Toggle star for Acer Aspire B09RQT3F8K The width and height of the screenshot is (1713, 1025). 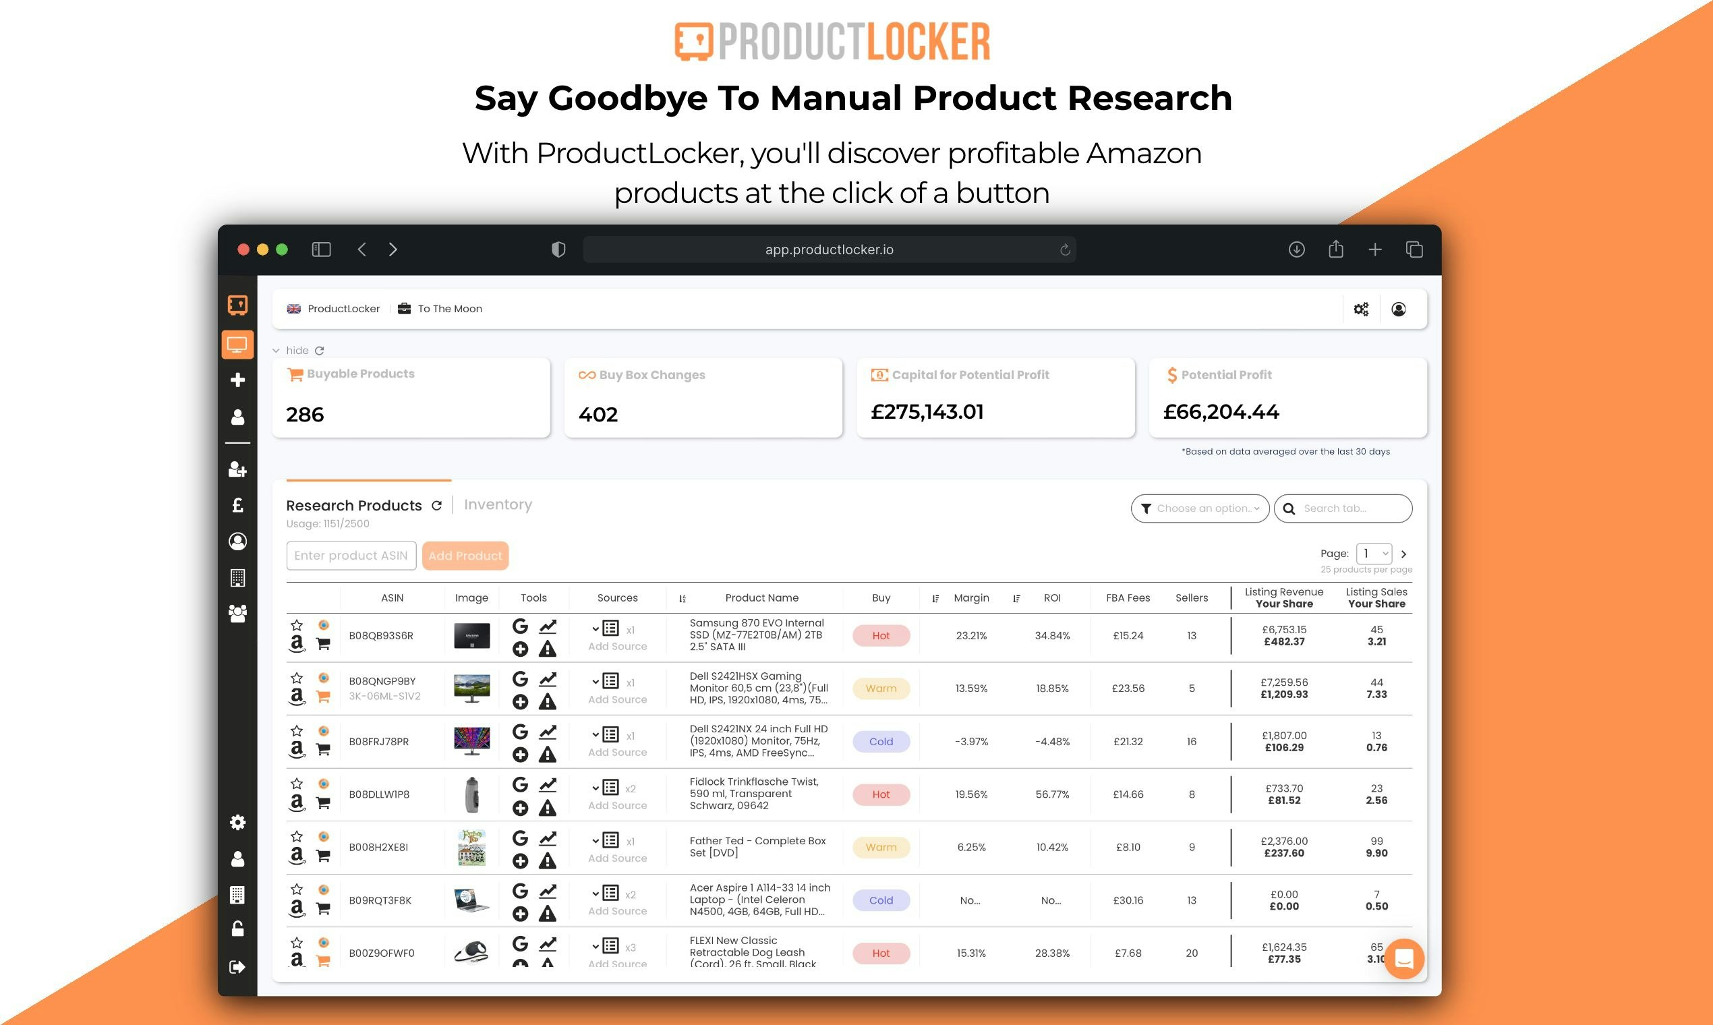[296, 889]
